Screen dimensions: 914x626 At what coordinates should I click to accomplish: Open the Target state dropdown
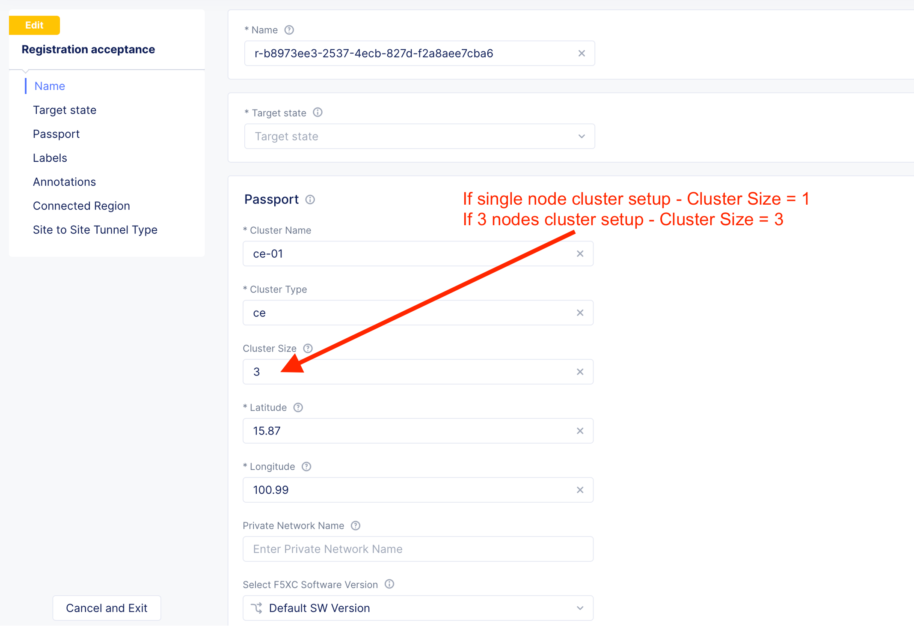419,137
